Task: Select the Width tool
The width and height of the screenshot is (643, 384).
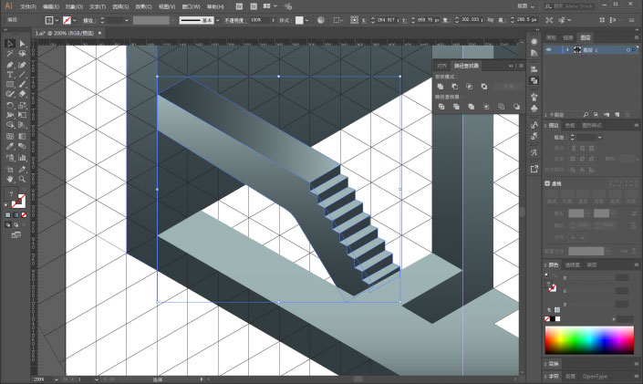Action: pos(10,115)
